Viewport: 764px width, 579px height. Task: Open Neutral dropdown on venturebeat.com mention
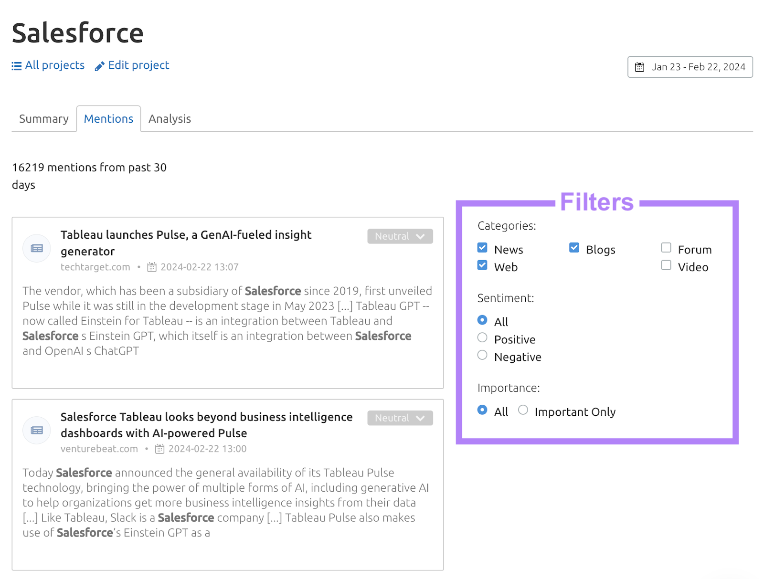[400, 418]
